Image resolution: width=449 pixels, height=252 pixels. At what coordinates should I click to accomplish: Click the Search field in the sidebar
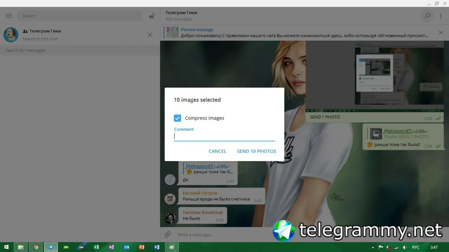[x=80, y=16]
